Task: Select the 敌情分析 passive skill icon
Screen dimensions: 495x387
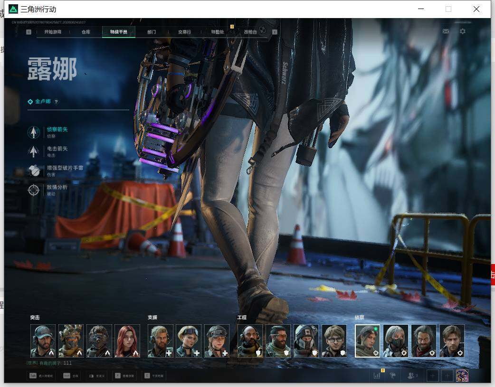Action: 33,190
